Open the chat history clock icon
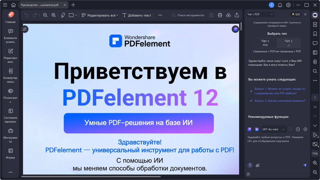Image resolution: width=320 pixels, height=180 pixels. [298, 129]
